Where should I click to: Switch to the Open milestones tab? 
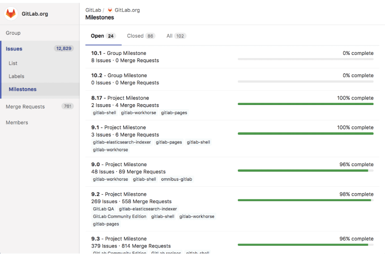click(x=103, y=36)
